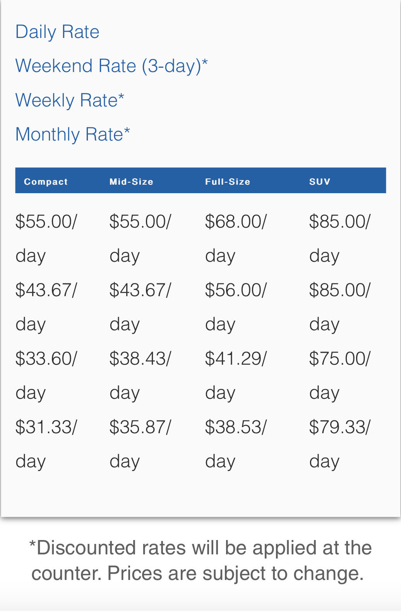
Task: Open the Weekend Rate (3-day) link
Action: point(111,66)
